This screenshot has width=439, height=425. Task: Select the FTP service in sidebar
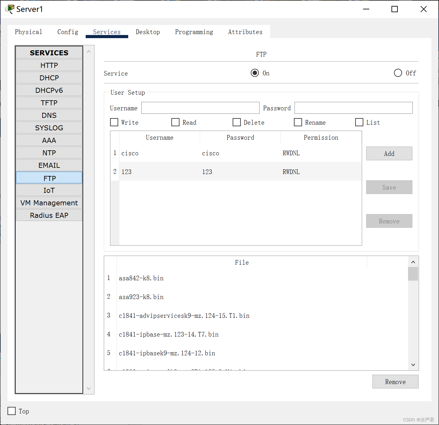coord(49,178)
